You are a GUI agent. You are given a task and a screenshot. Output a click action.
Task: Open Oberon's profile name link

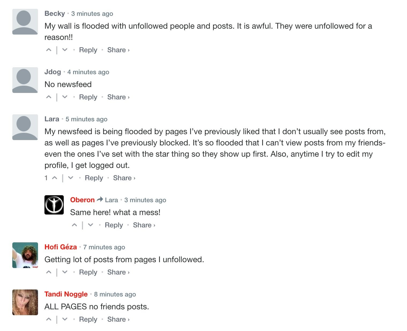[x=82, y=200]
